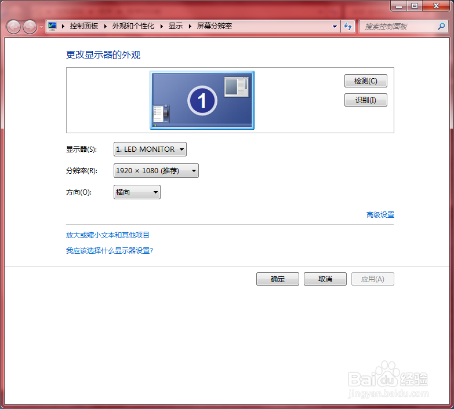Open the recent pages arrow beside Forward

click(x=41, y=27)
